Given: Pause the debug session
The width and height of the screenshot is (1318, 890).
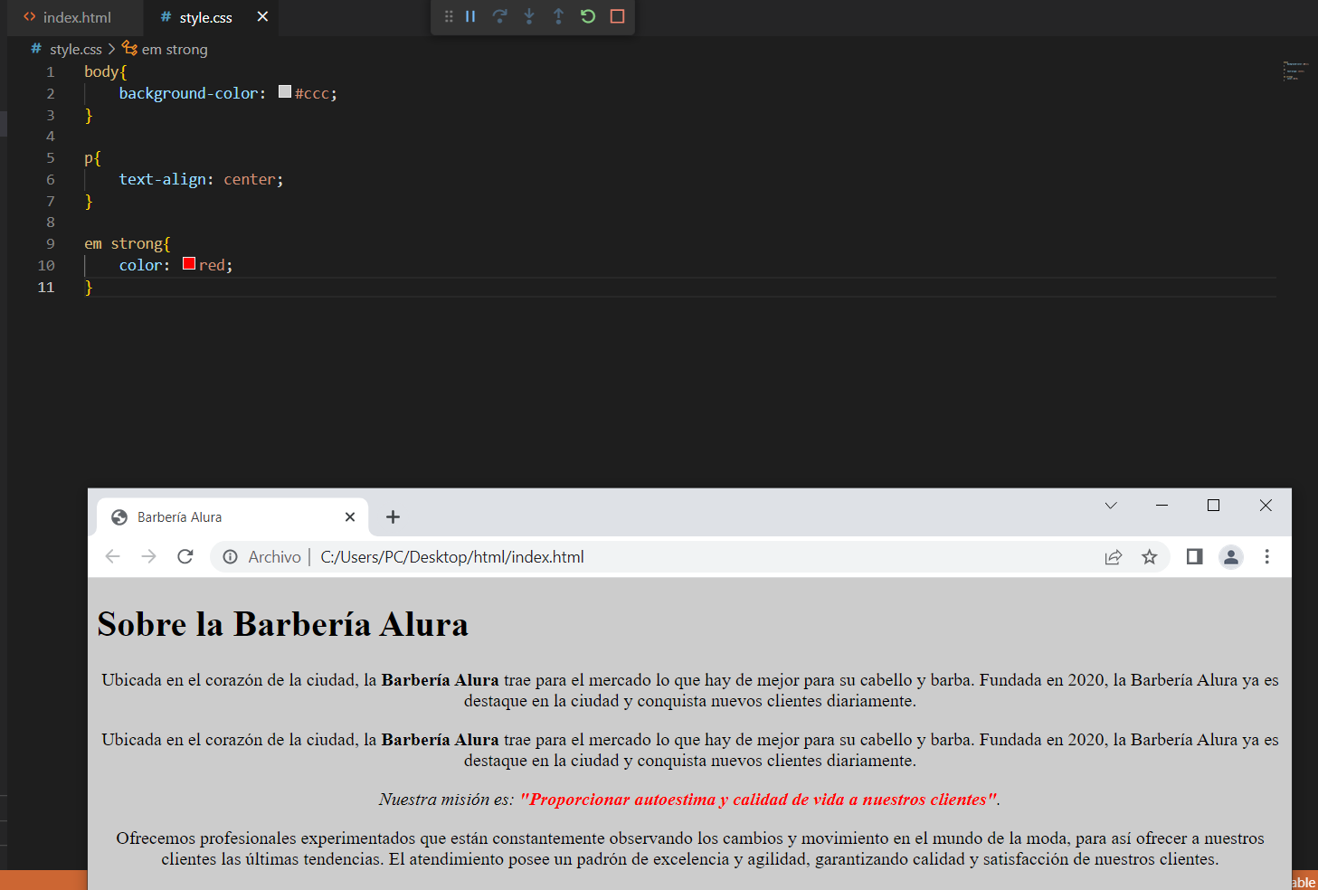Looking at the screenshot, I should 470,16.
